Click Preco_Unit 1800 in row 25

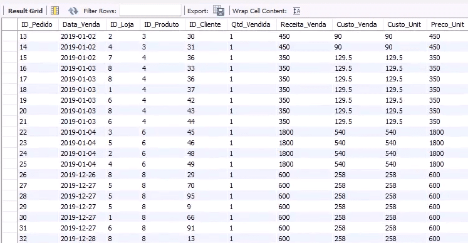pos(437,164)
